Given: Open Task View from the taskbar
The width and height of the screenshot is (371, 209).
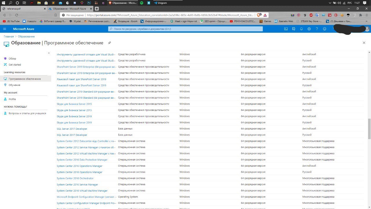Looking at the screenshot, I should pyautogui.click(x=24, y=3).
